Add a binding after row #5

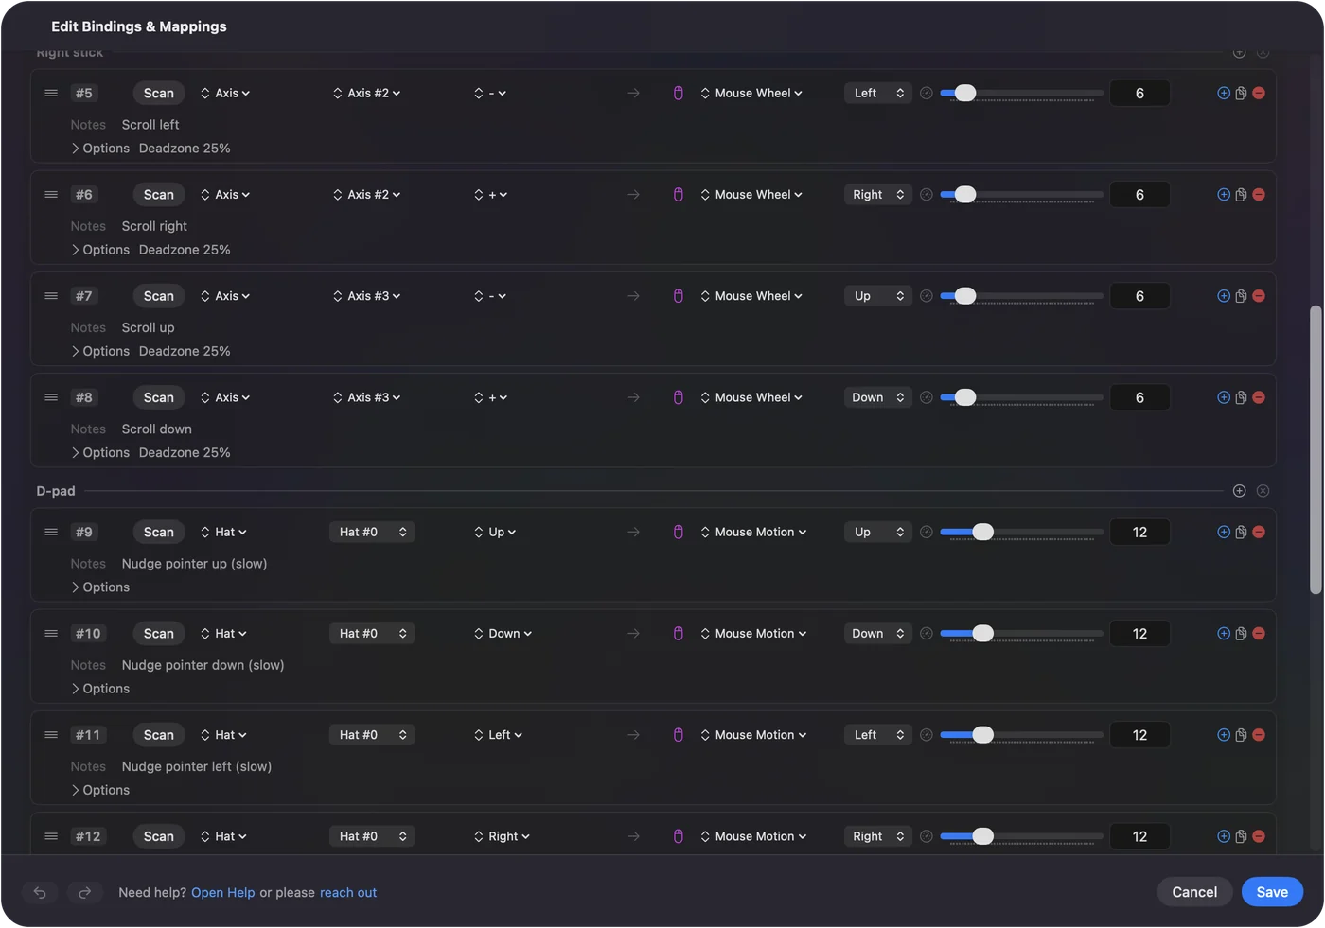tap(1224, 93)
